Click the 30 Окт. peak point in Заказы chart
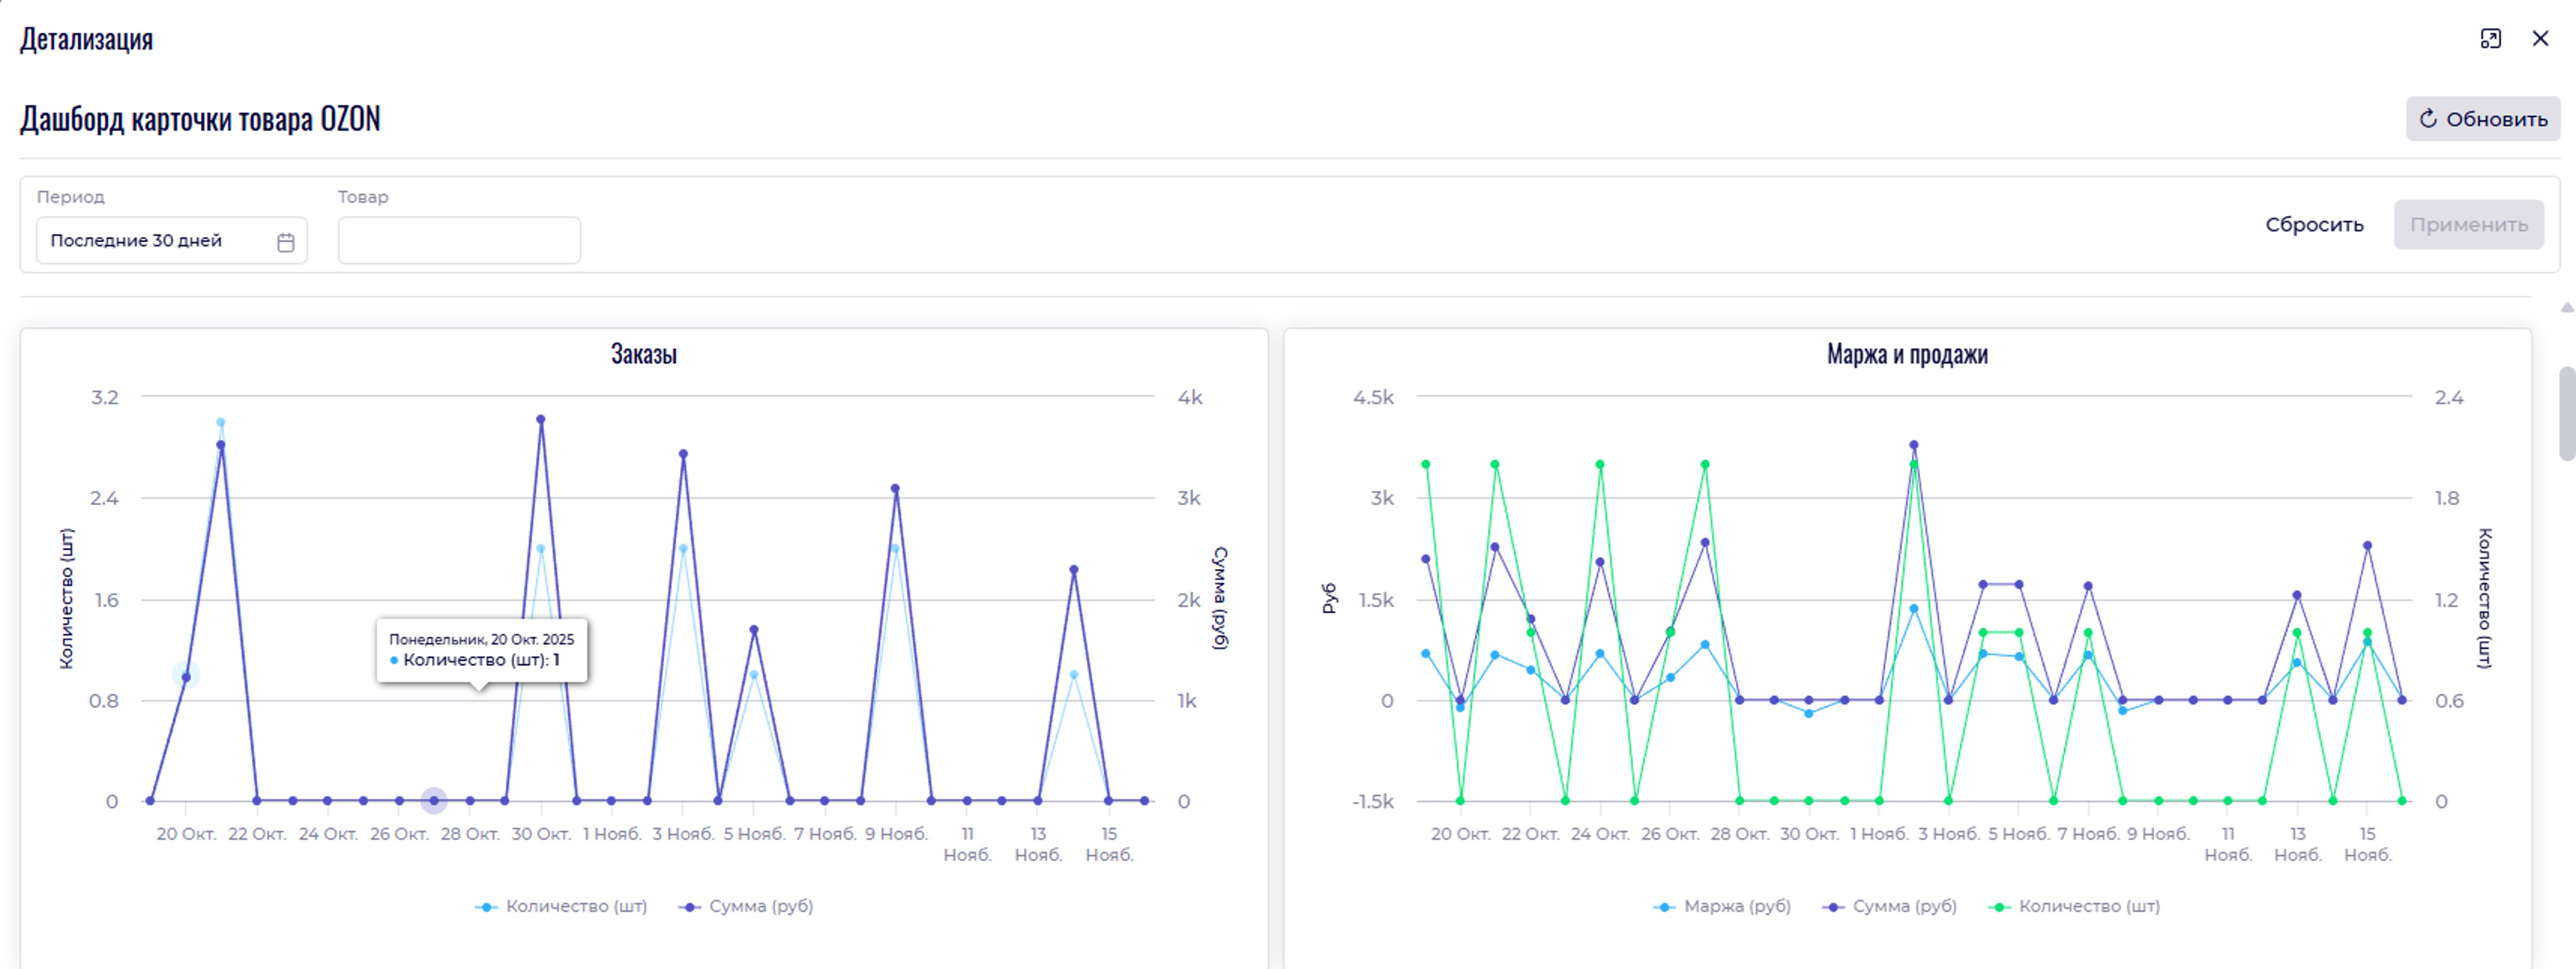This screenshot has width=2576, height=969. tap(540, 420)
